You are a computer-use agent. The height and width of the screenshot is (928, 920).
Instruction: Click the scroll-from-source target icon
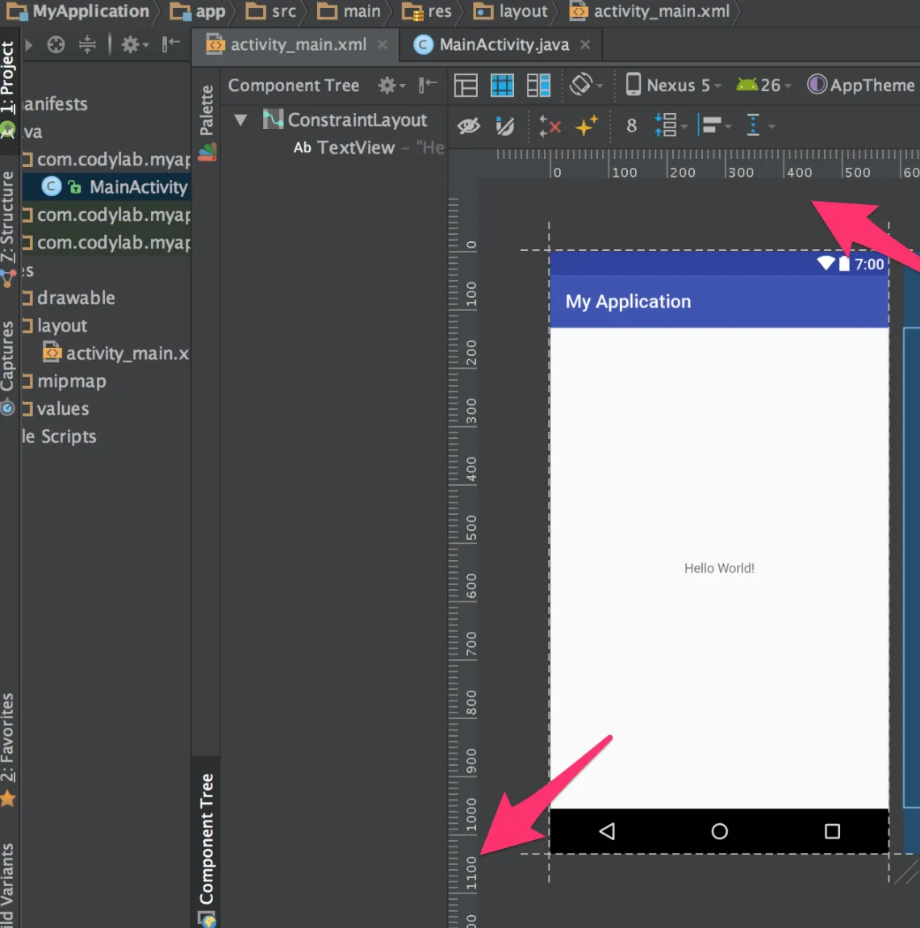click(56, 44)
